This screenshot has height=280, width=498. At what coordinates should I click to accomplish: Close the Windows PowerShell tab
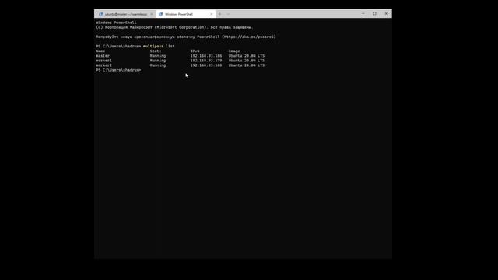pyautogui.click(x=211, y=14)
